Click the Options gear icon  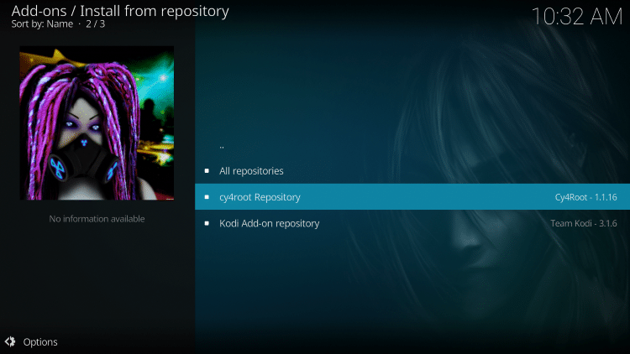coord(10,341)
